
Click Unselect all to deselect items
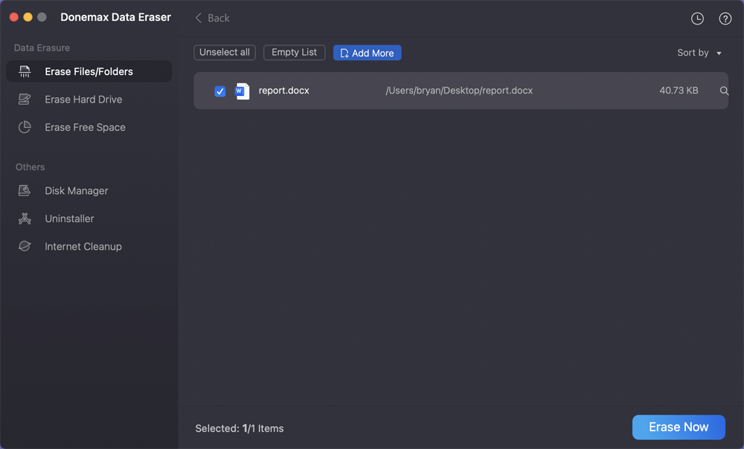224,52
